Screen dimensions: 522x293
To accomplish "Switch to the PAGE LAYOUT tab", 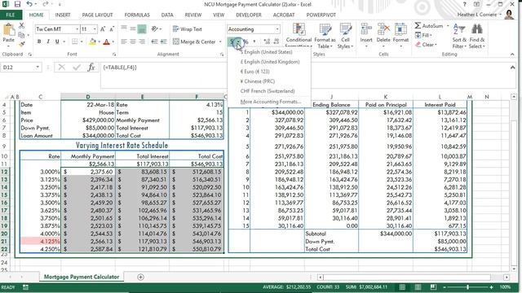I will click(x=97, y=15).
